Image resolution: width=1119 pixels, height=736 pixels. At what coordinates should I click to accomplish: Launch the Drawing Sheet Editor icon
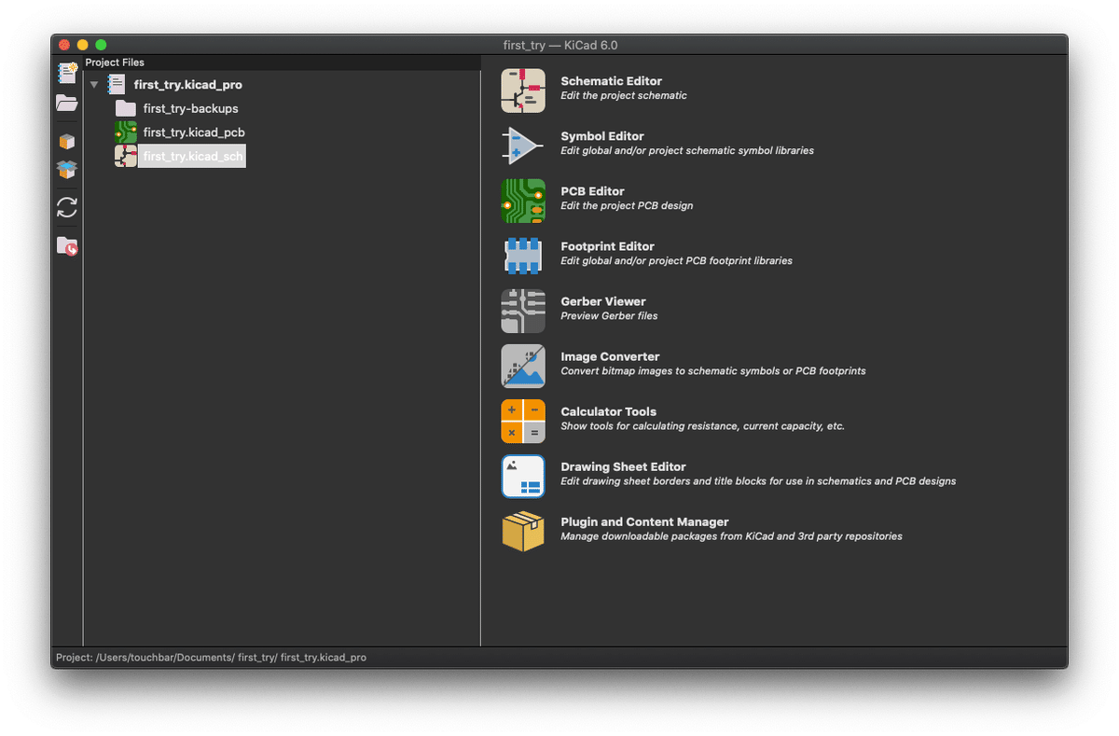tap(523, 476)
